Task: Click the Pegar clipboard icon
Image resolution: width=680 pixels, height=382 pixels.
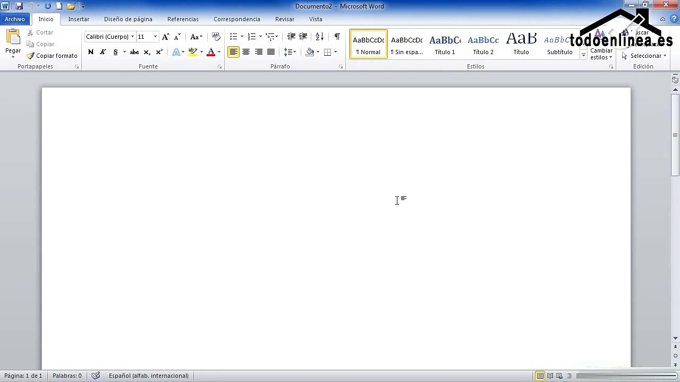Action: tap(13, 37)
